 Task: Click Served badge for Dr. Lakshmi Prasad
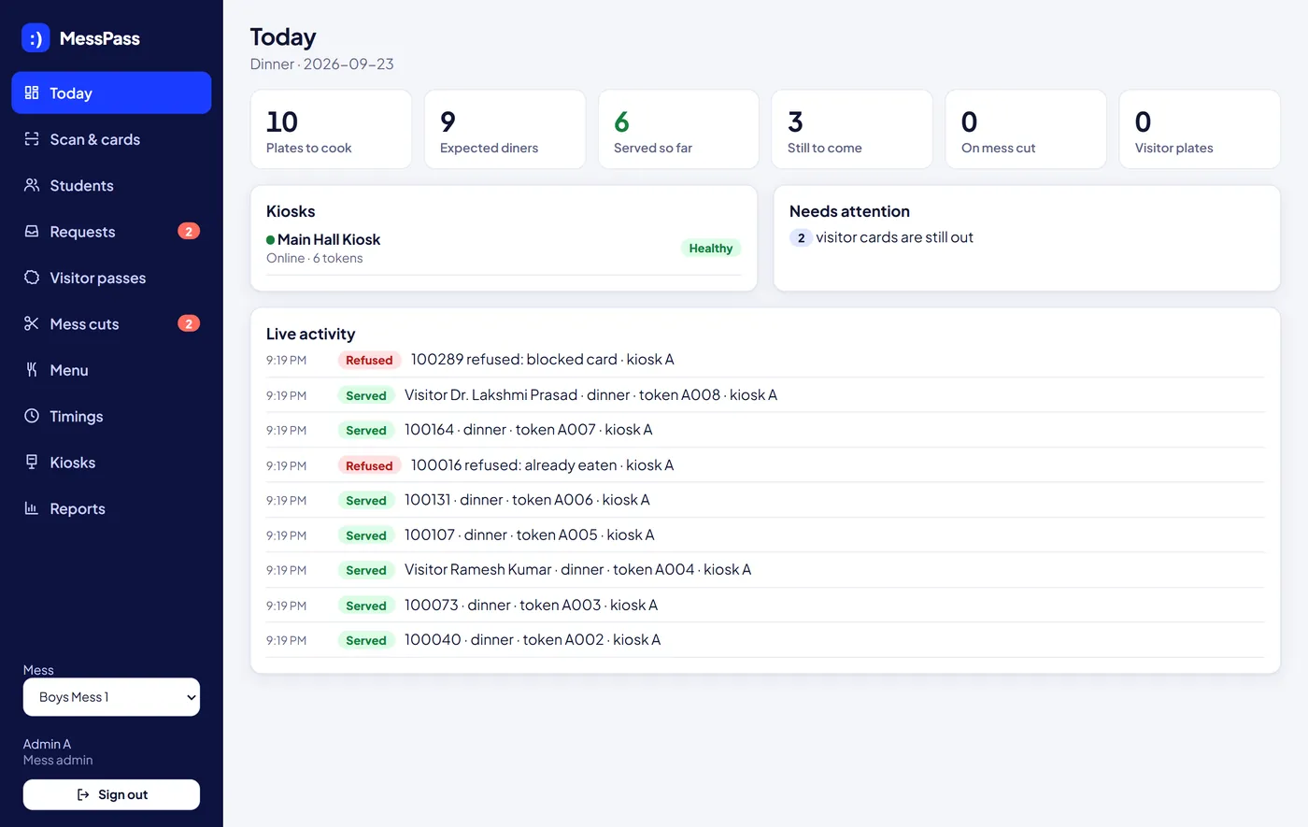[366, 395]
